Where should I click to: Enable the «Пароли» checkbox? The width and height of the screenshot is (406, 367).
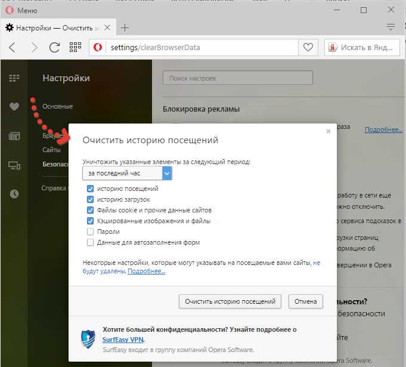91,232
